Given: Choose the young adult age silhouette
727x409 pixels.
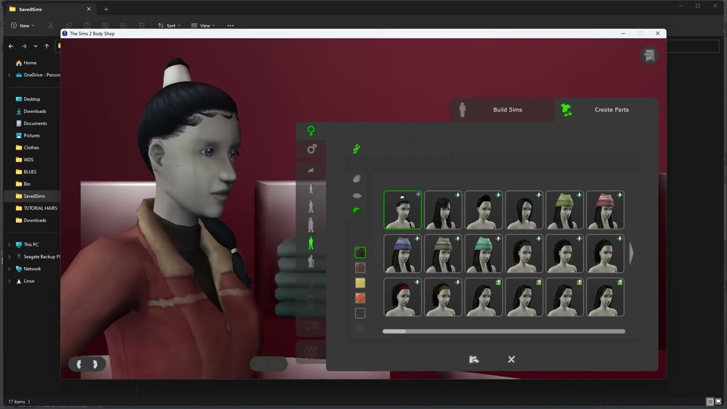Looking at the screenshot, I should coord(311,225).
